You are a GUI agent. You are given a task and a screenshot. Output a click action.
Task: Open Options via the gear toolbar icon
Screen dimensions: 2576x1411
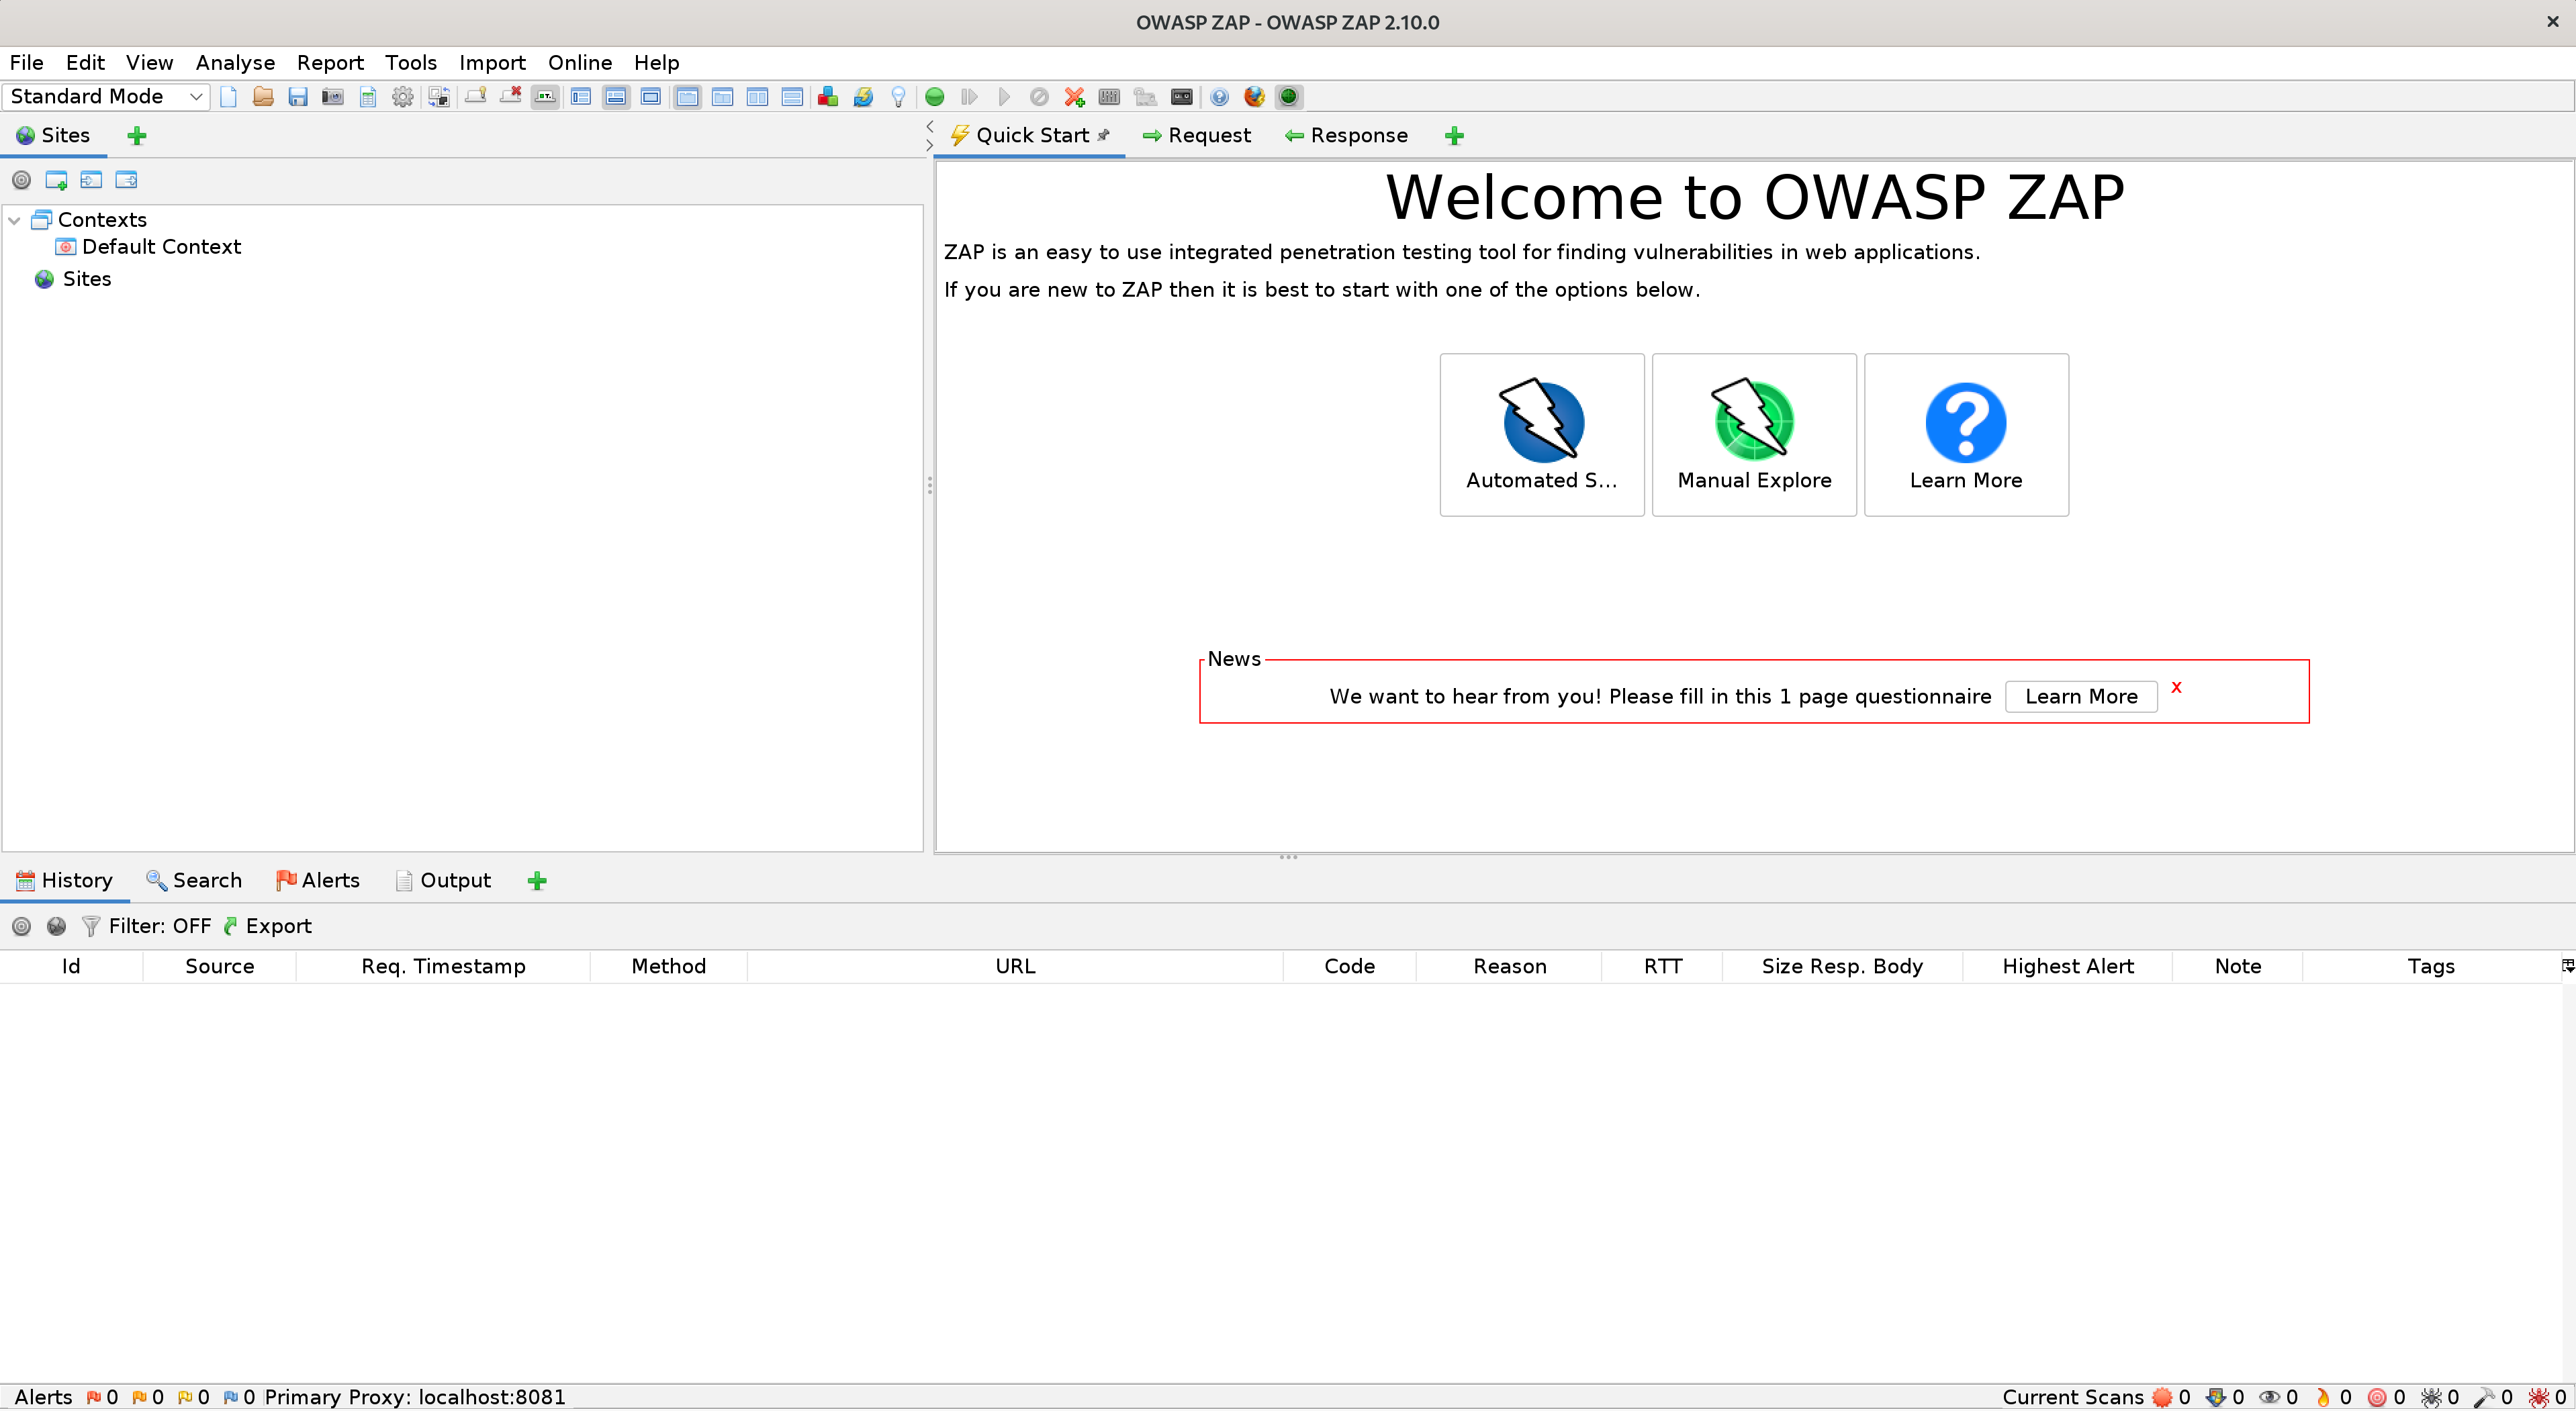click(x=403, y=97)
